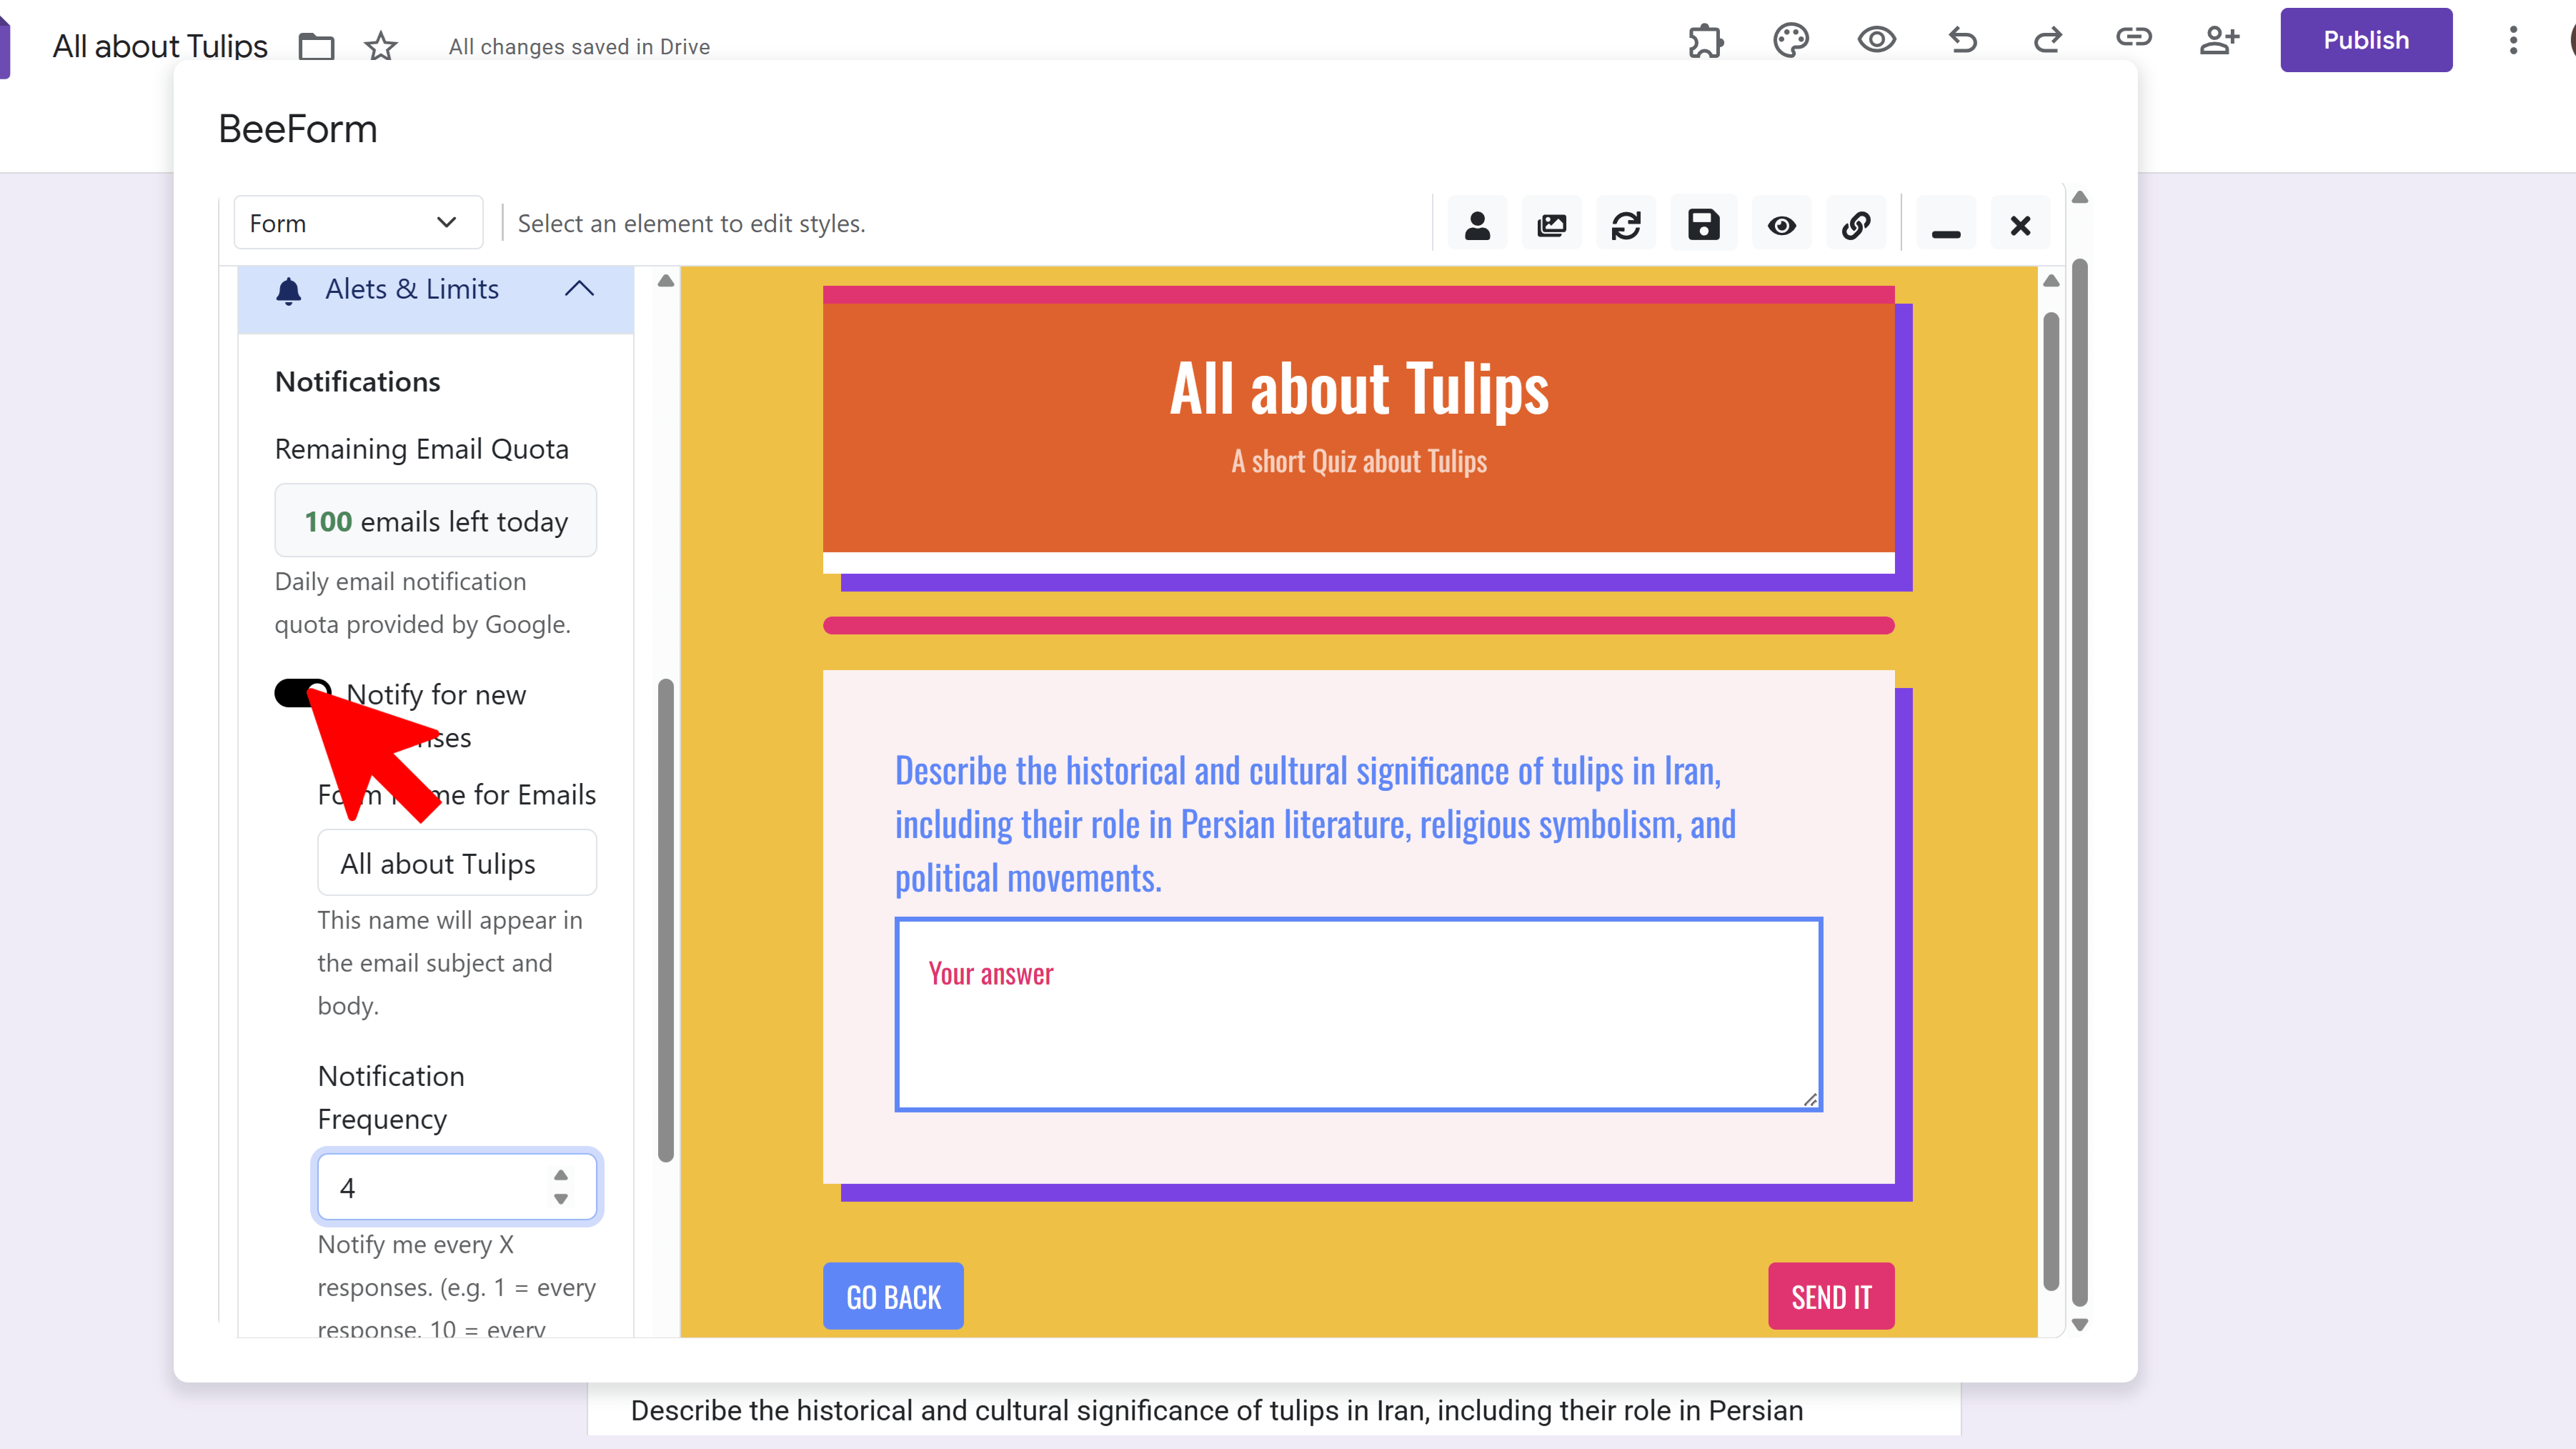The height and width of the screenshot is (1449, 2576).
Task: Open the Google Forms theme palette icon
Action: pyautogui.click(x=1790, y=41)
